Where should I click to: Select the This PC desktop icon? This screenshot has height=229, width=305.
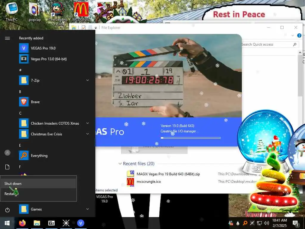[x=12, y=12]
